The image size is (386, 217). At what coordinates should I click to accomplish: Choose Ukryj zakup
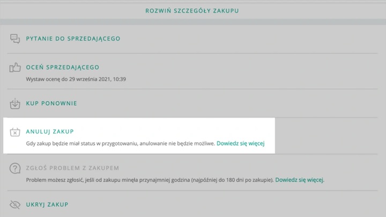pyautogui.click(x=47, y=205)
